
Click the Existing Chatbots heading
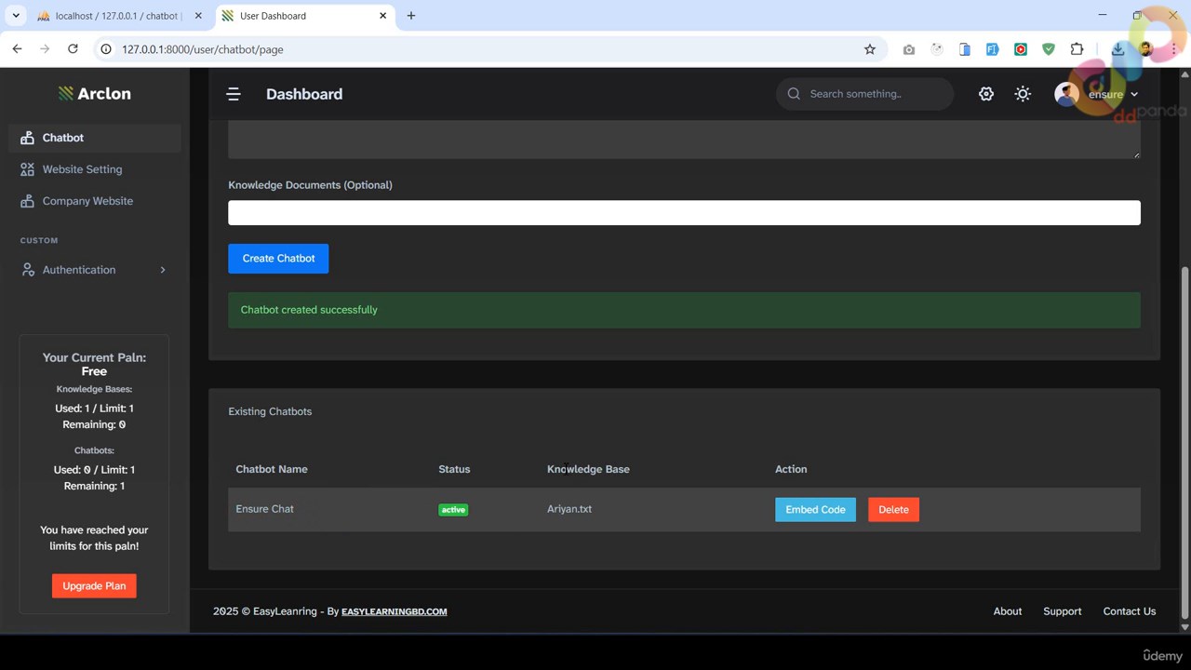coord(270,411)
